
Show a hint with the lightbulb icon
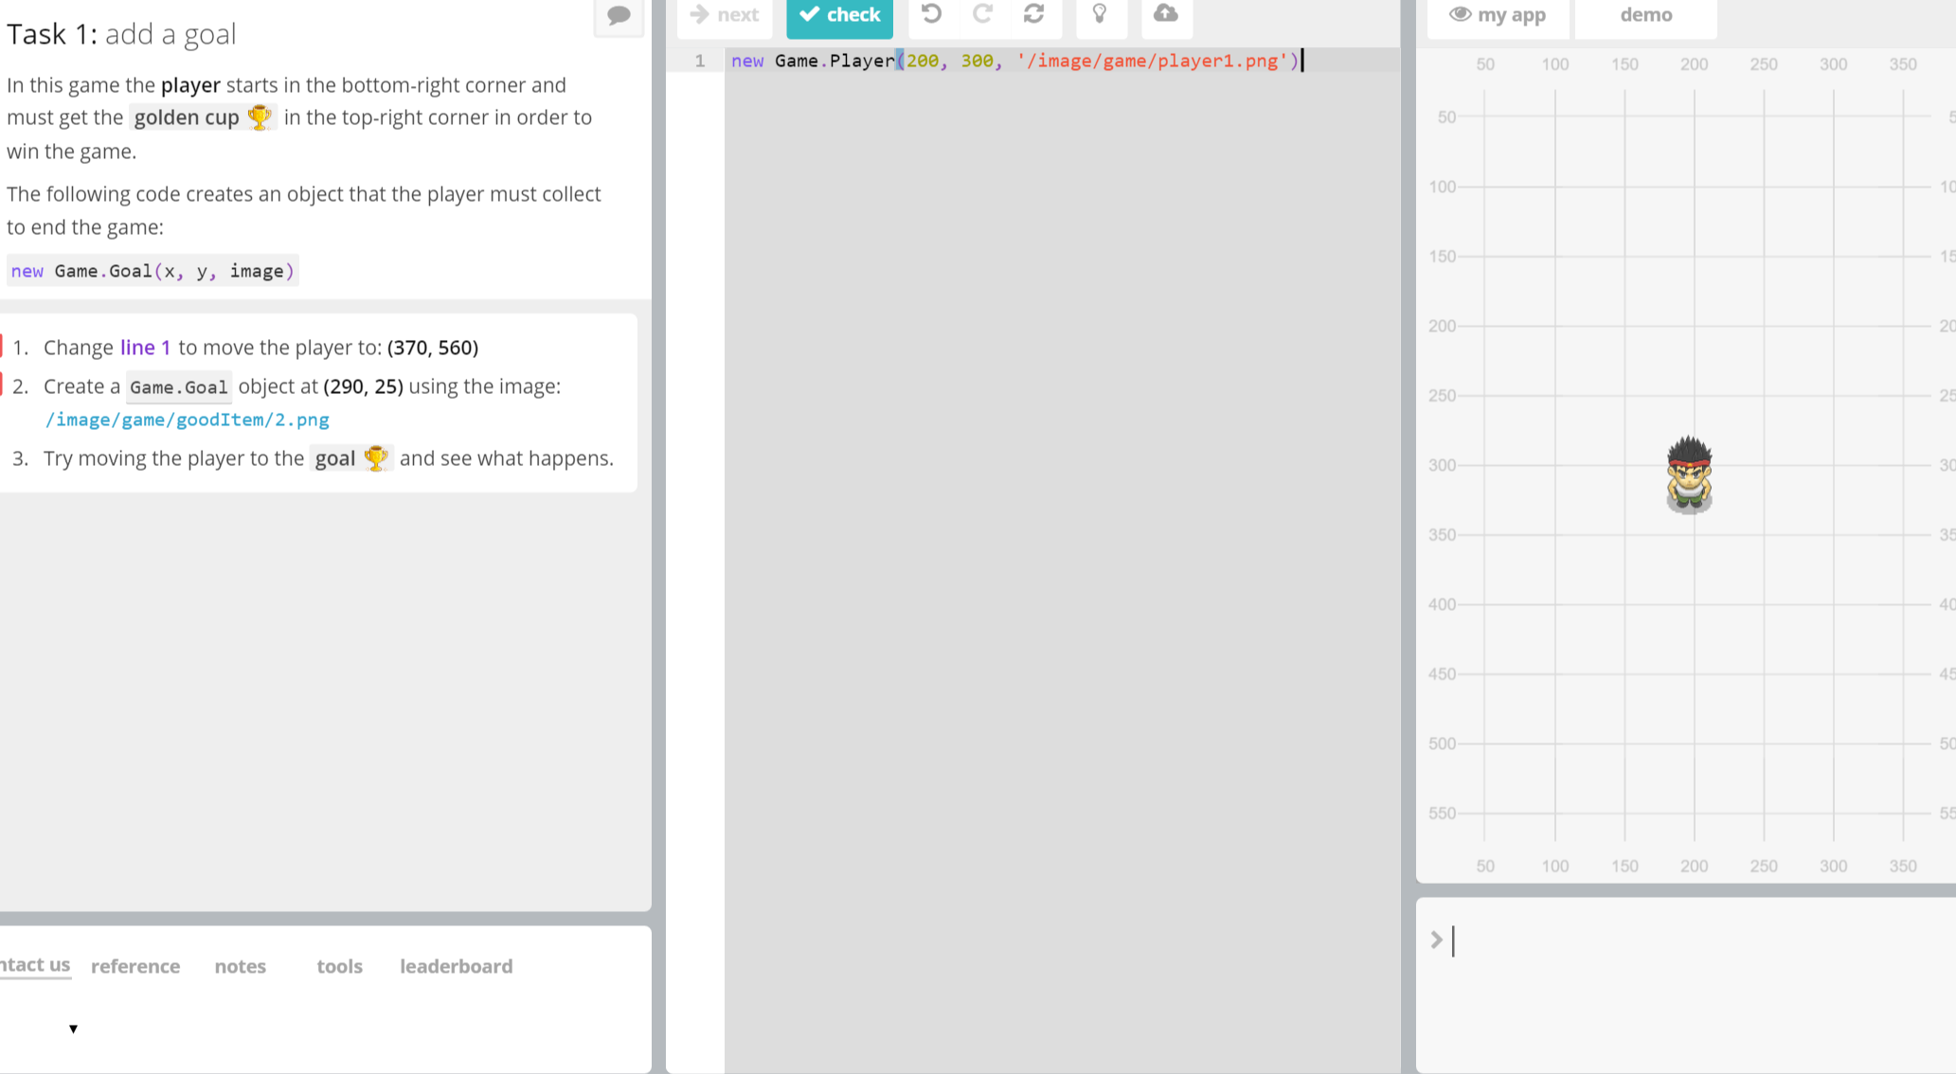pos(1099,14)
